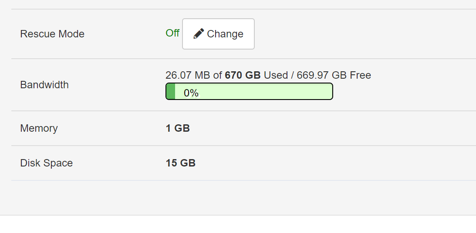This screenshot has height=233, width=476.
Task: Select the bold 670 GB total
Action: point(243,75)
